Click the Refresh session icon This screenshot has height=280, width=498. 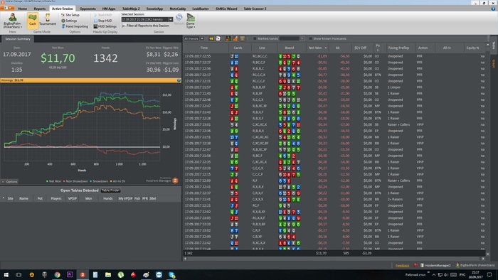click(179, 19)
